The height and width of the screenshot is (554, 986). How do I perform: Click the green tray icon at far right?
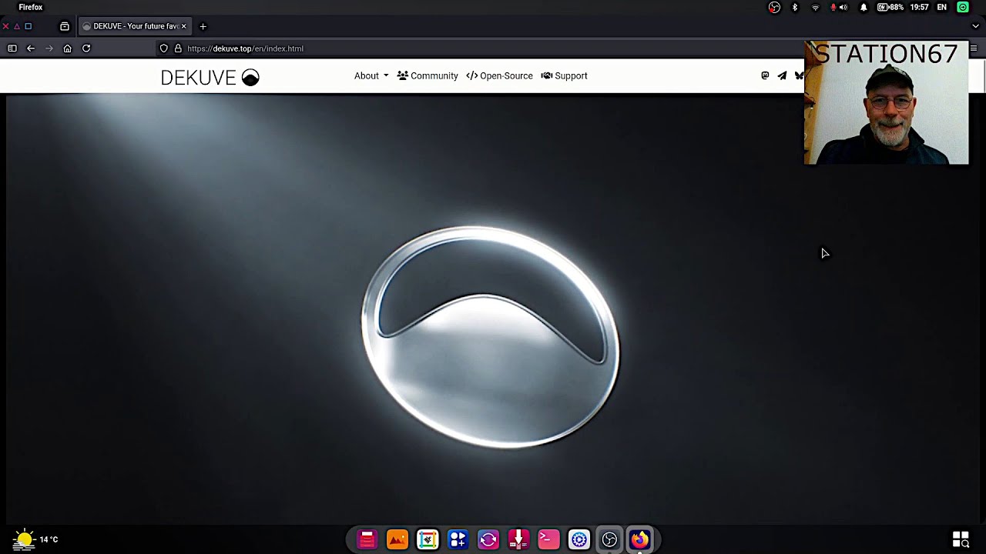point(963,7)
